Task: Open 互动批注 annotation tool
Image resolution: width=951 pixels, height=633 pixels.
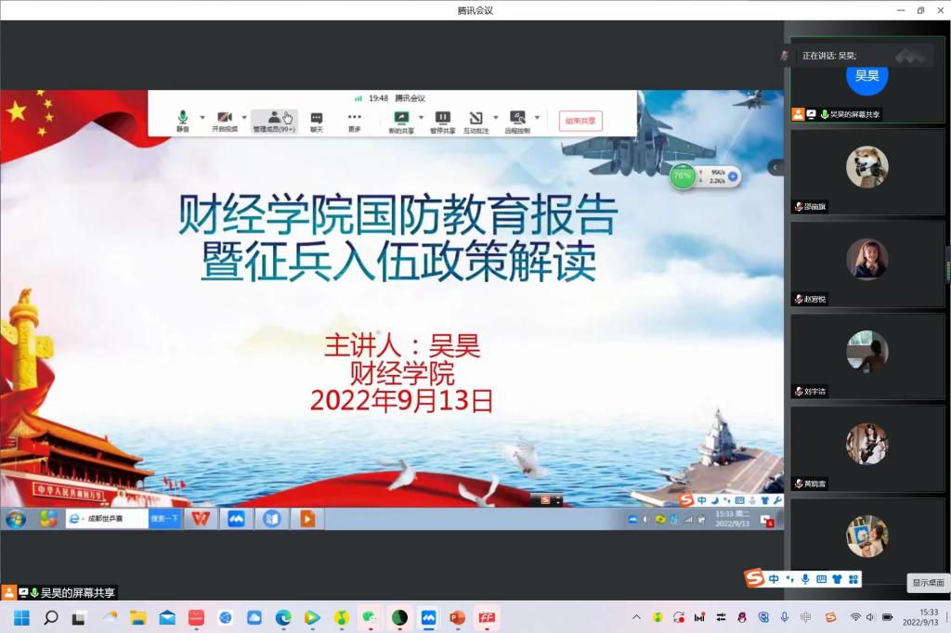Action: (x=475, y=119)
